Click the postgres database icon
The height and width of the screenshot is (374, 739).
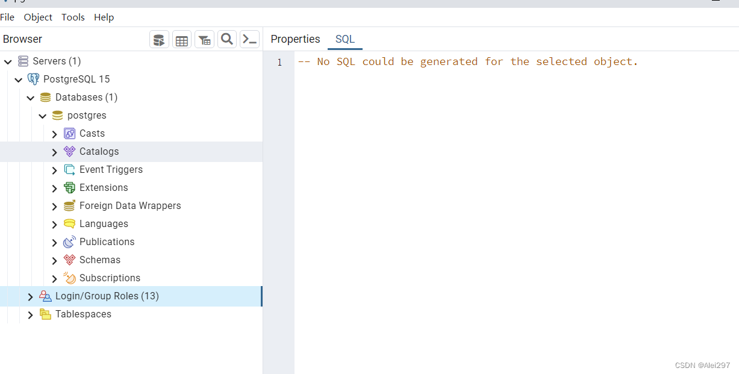pos(58,116)
